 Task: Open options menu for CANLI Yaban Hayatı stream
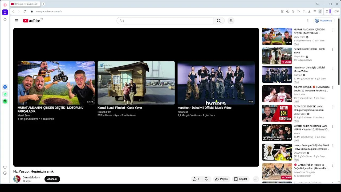pyautogui.click(x=333, y=165)
